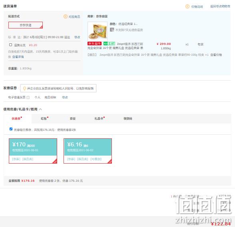Click the 对应商品 info icon
Viewport: 235px width, 227px height.
click(x=66, y=16)
